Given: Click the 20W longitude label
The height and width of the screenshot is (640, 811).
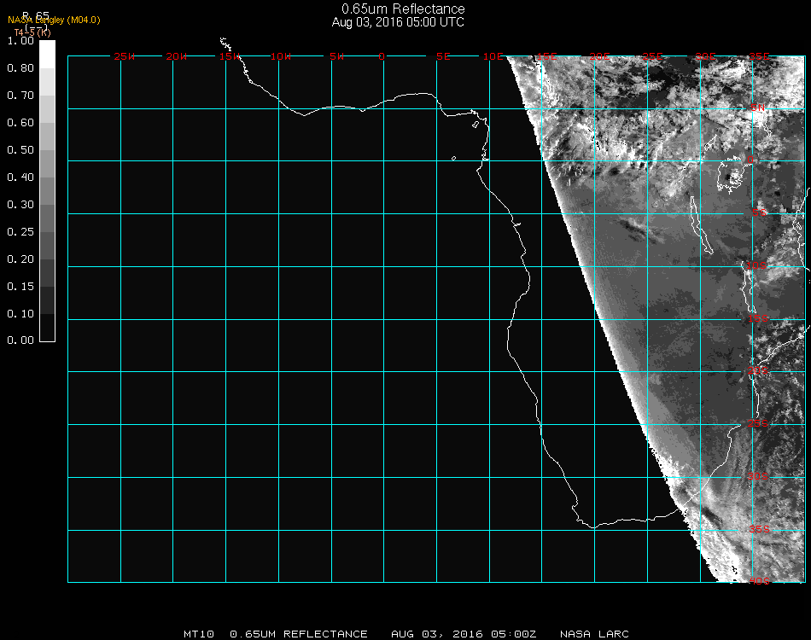Looking at the screenshot, I should [x=177, y=56].
